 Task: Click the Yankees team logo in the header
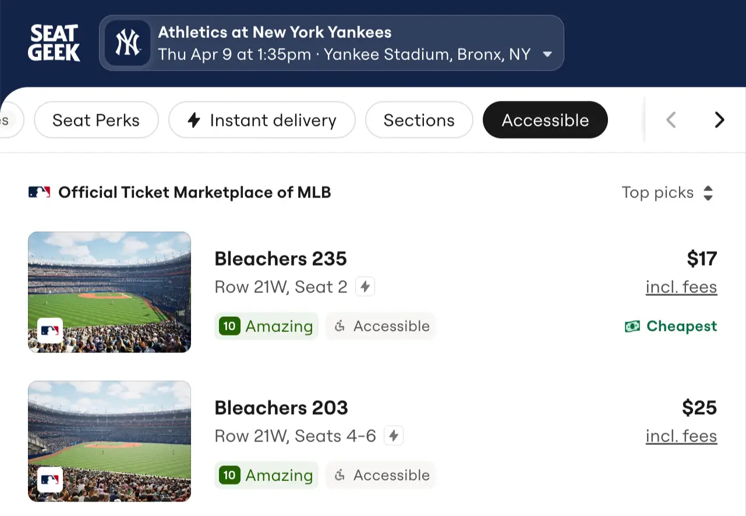click(127, 43)
